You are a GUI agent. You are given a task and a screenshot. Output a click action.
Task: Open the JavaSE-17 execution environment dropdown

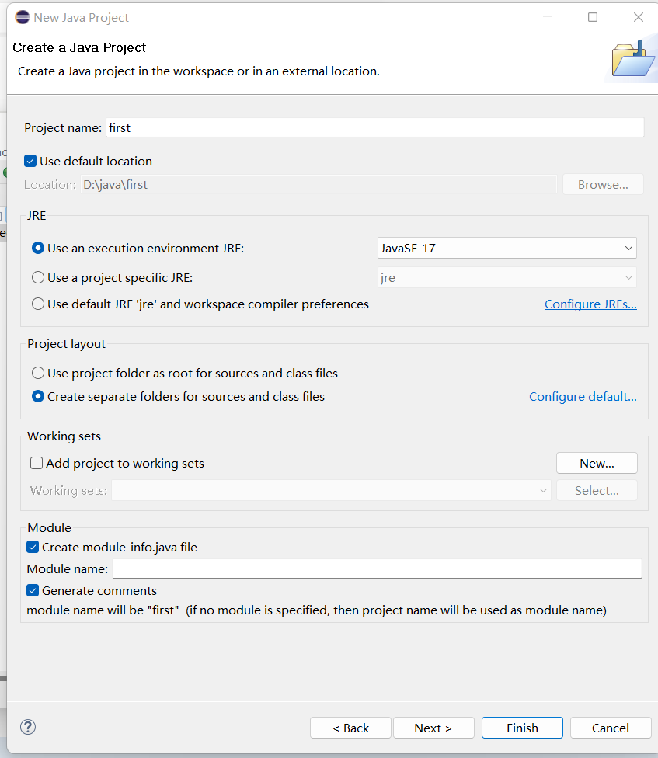point(507,249)
